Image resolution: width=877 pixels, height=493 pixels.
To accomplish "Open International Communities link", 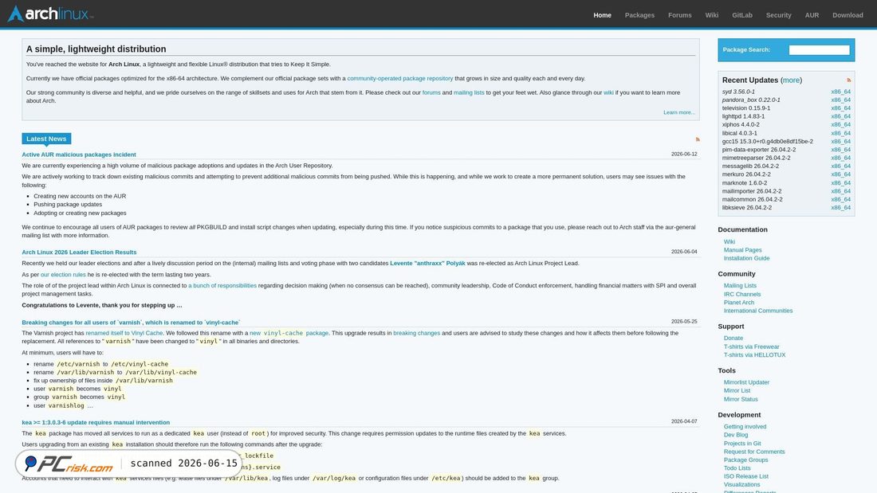I will click(x=758, y=311).
